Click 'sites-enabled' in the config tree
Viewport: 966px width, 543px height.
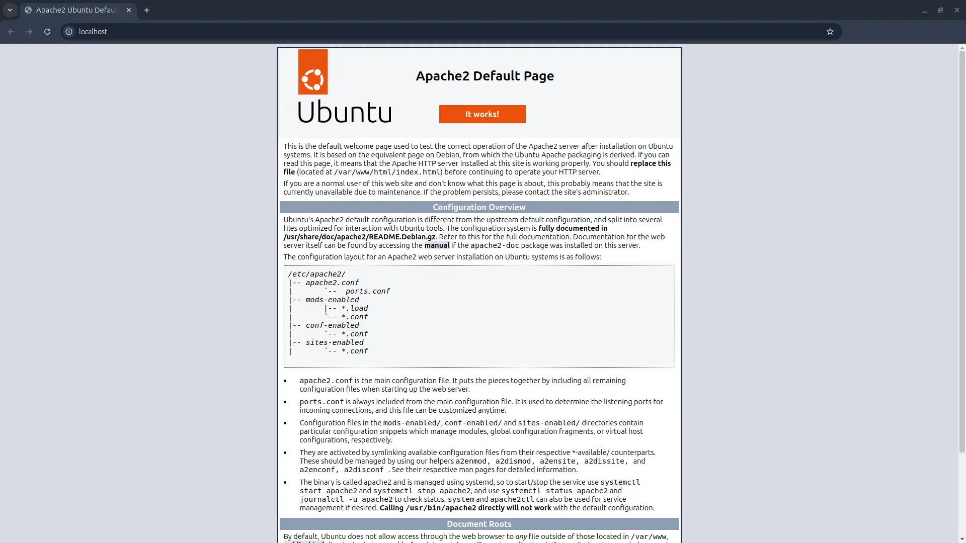(334, 342)
